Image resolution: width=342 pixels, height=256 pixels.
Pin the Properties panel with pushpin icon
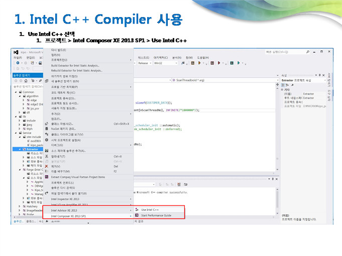pos(320,75)
